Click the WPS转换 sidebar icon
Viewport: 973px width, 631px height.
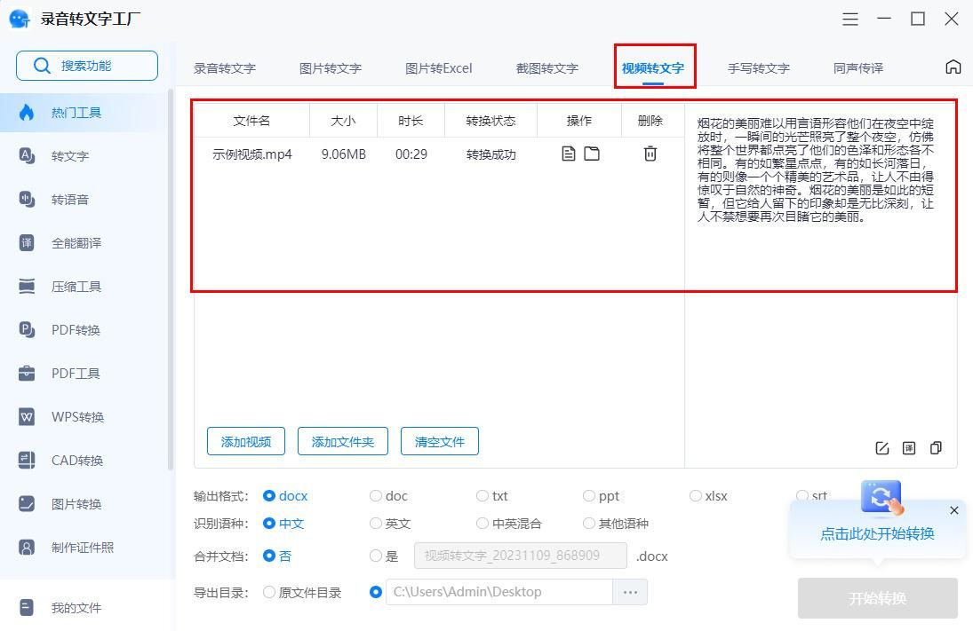[x=27, y=416]
